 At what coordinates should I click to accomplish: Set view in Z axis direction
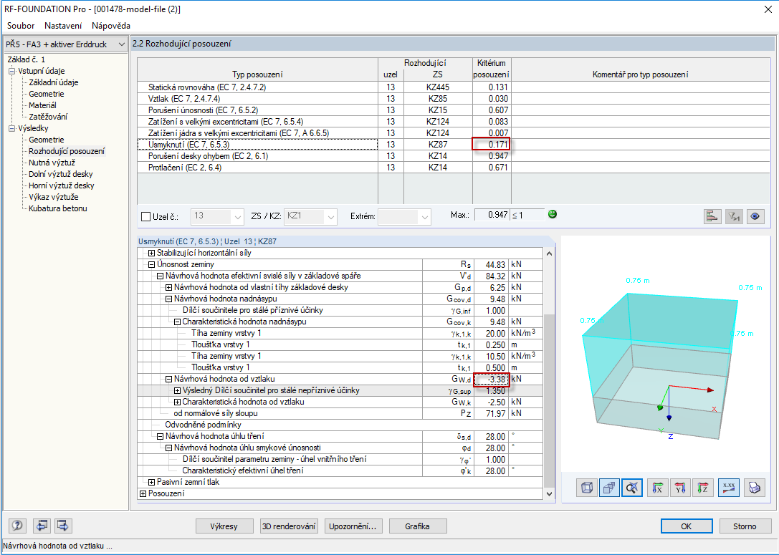(702, 488)
